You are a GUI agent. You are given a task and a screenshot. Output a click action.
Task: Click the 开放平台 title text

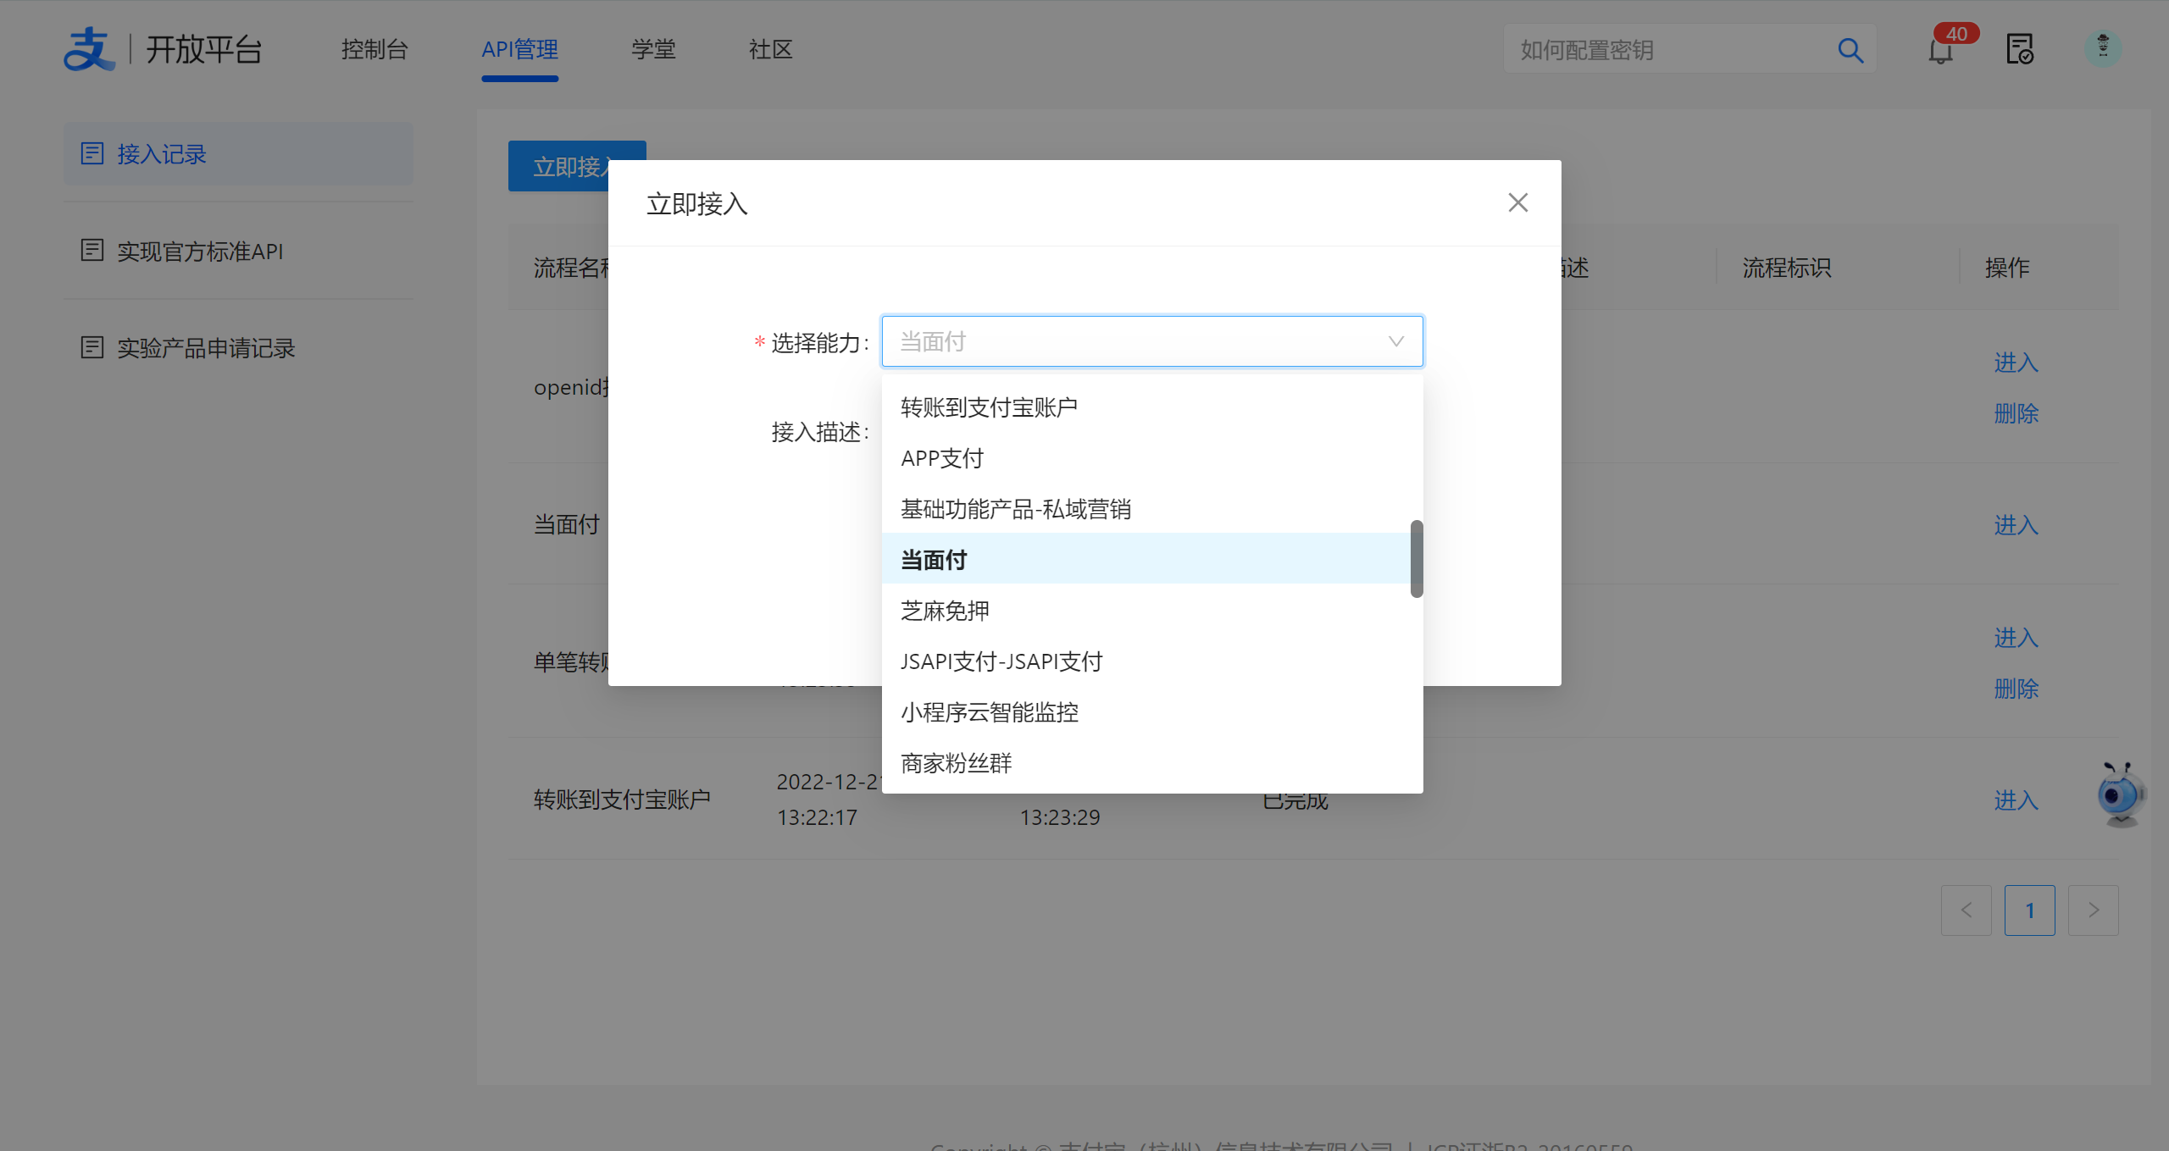[203, 49]
